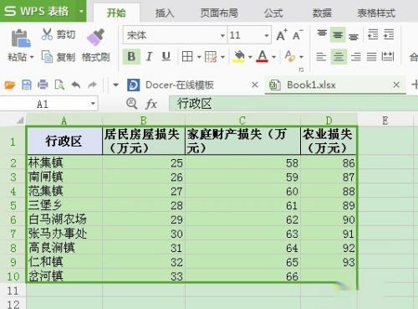418x309 pixels.
Task: Open the Name Box dropdown
Action: pyautogui.click(x=93, y=104)
